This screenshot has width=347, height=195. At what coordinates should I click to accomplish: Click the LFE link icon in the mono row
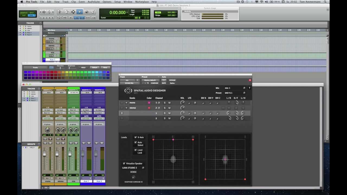195,103
